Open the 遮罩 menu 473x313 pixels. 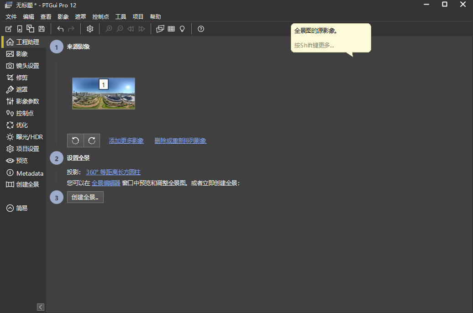point(80,17)
